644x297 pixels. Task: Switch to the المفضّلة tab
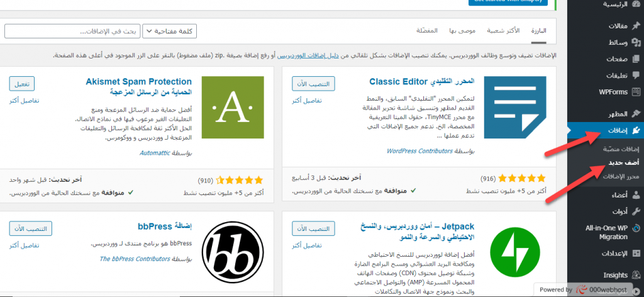[x=427, y=31]
